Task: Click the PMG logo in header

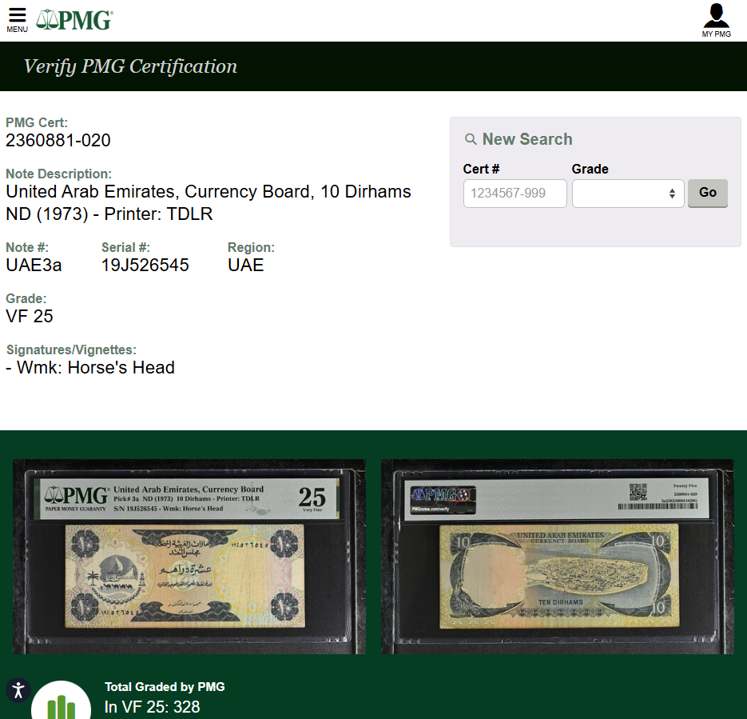Action: [x=75, y=20]
